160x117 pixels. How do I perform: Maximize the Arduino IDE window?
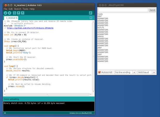click(11, 5)
